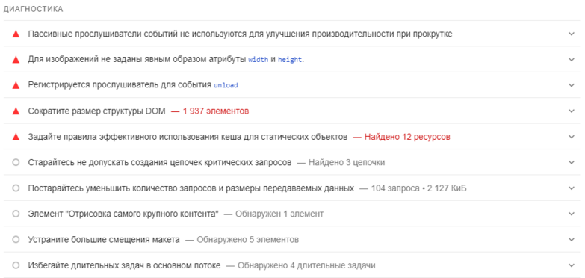Viewport: 585px width, 278px height.
Task: Open 'Старайтесь не допускать создания цепочек' title
Action: click(160, 163)
